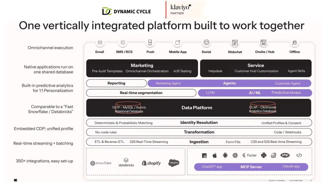The width and height of the screenshot is (322, 182).
Task: Click the Webchat icon
Action: 235,43
